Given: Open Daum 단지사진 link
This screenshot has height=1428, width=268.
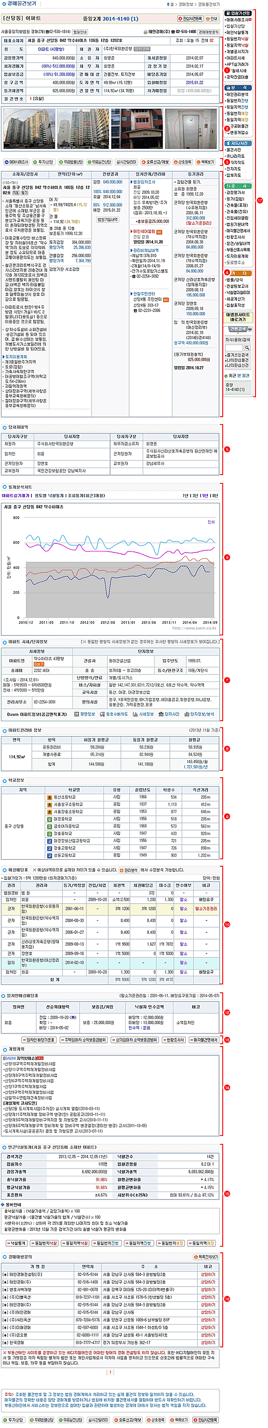Looking at the screenshot, I should [x=170, y=714].
